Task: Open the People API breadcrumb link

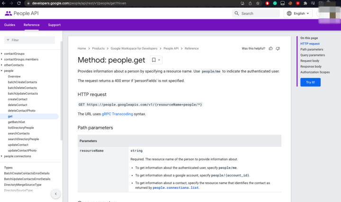Action: click(x=171, y=48)
